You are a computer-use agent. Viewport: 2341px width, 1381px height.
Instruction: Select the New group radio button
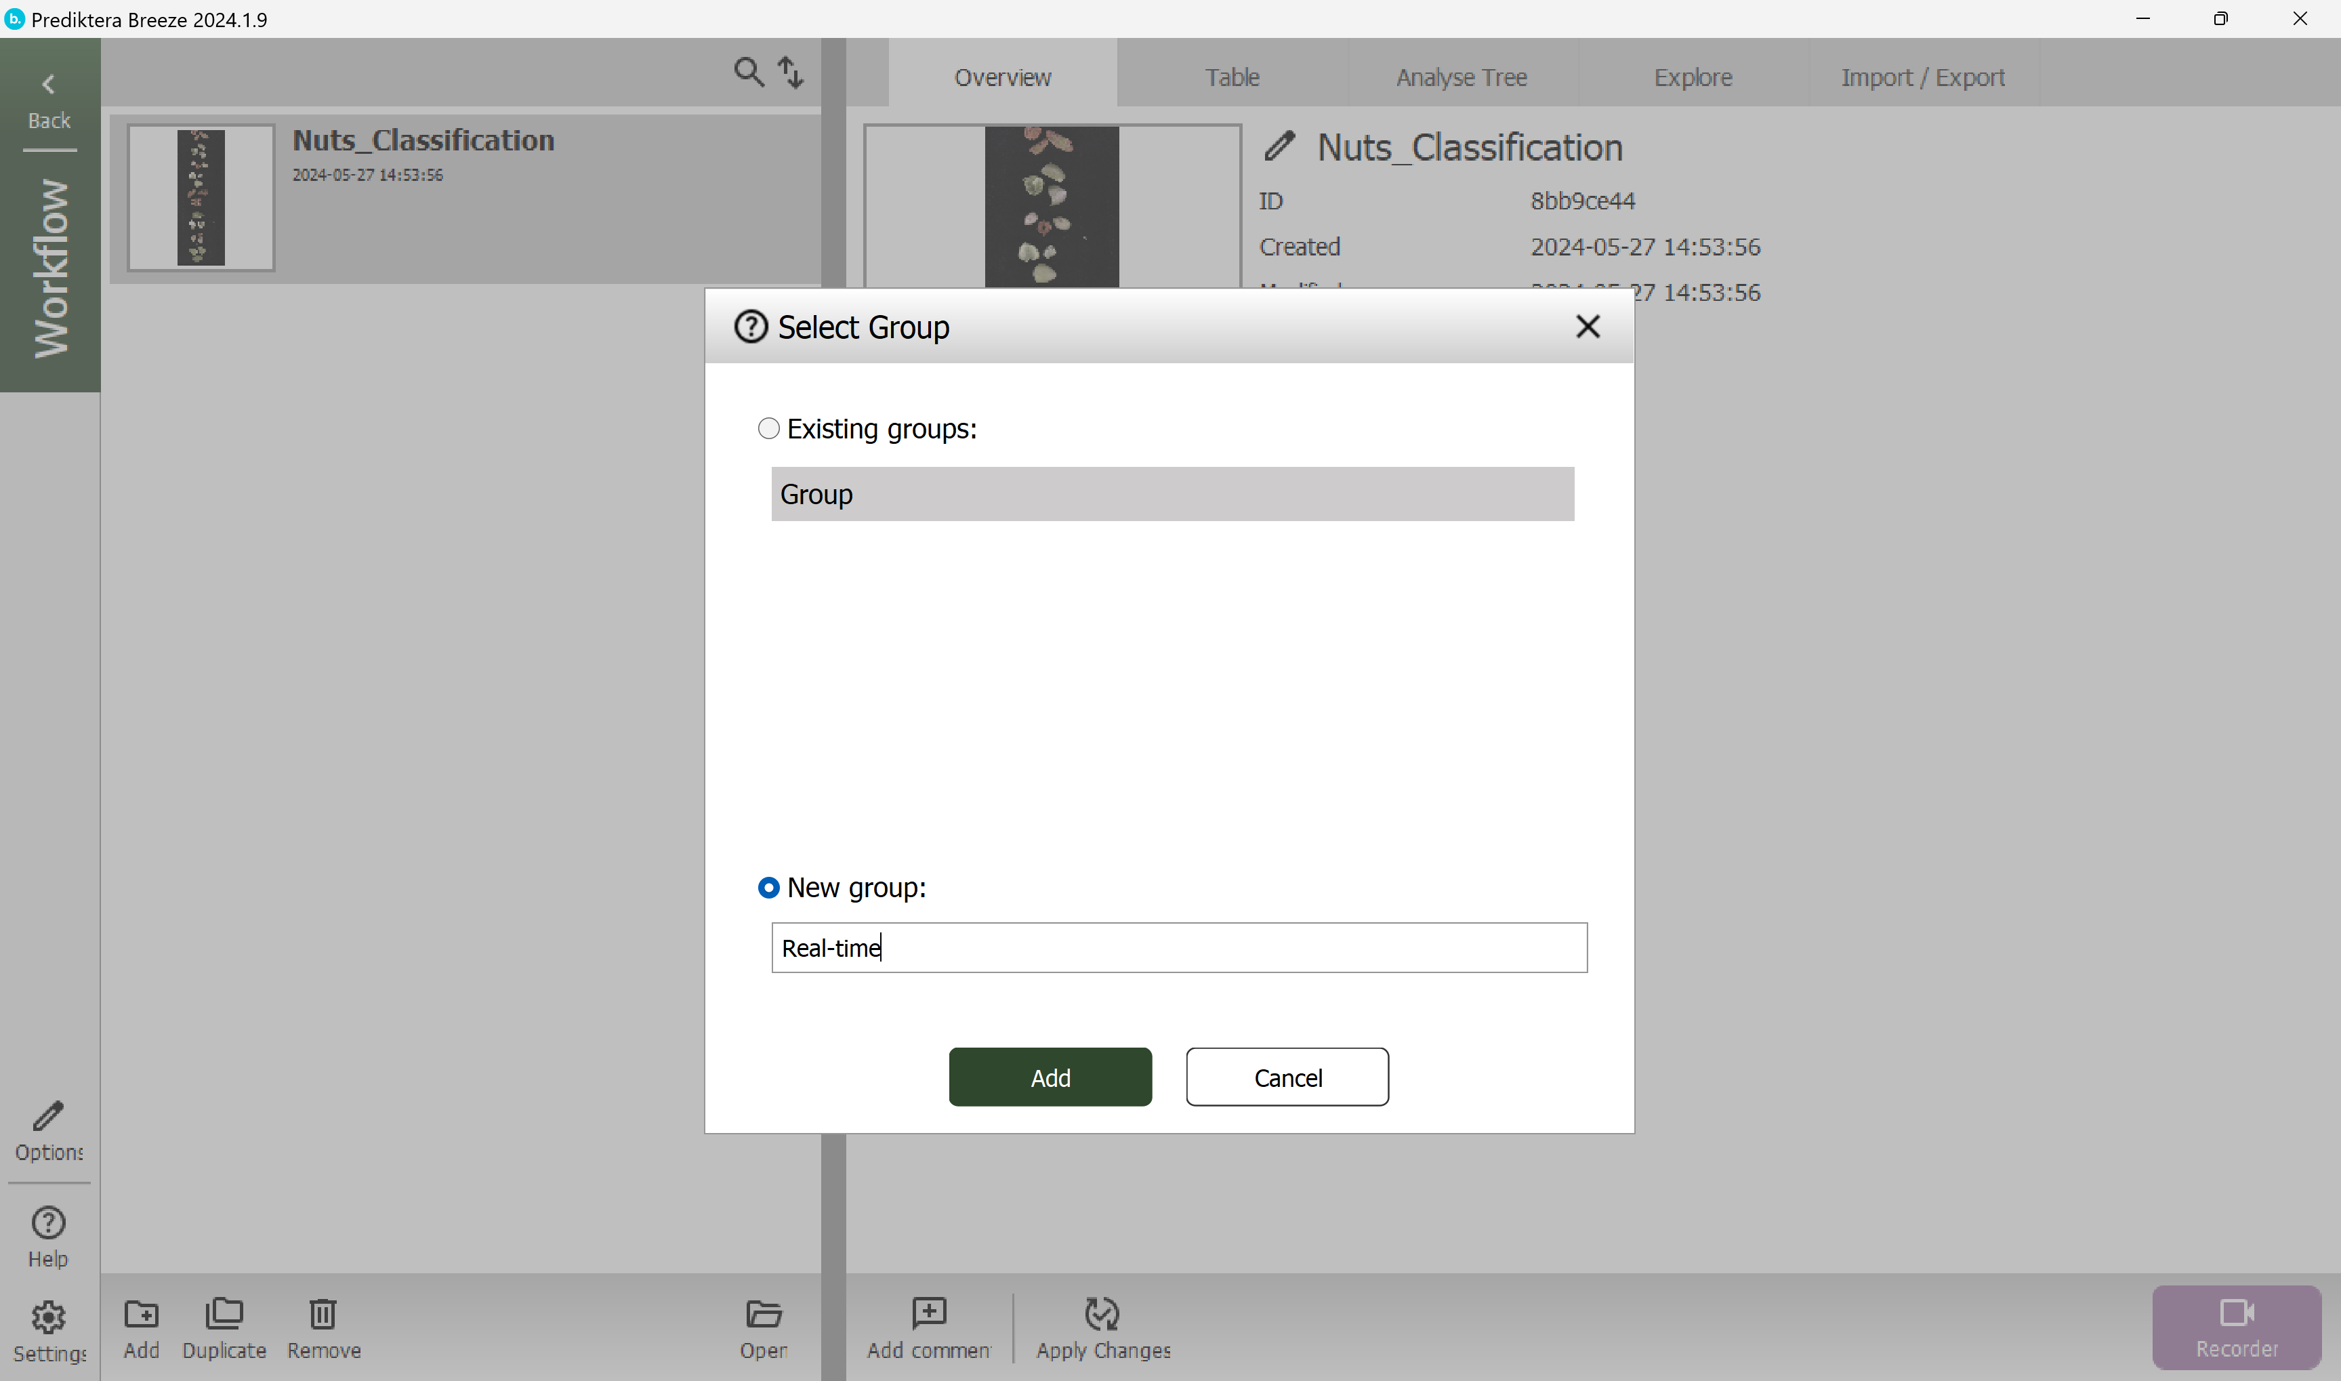pyautogui.click(x=768, y=888)
